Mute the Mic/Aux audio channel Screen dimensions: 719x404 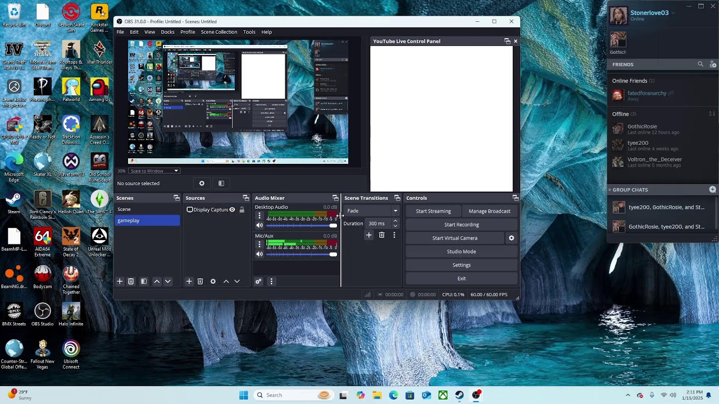260,254
